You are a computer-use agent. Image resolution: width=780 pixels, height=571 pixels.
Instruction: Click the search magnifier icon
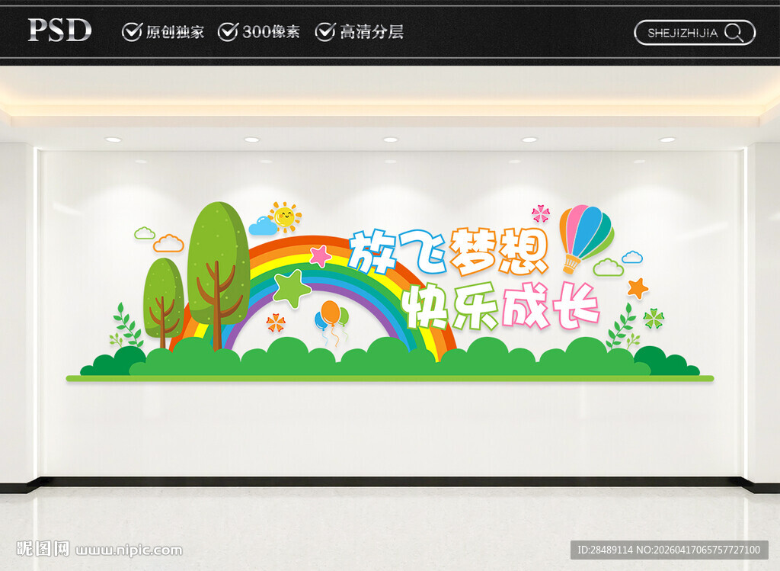734,33
